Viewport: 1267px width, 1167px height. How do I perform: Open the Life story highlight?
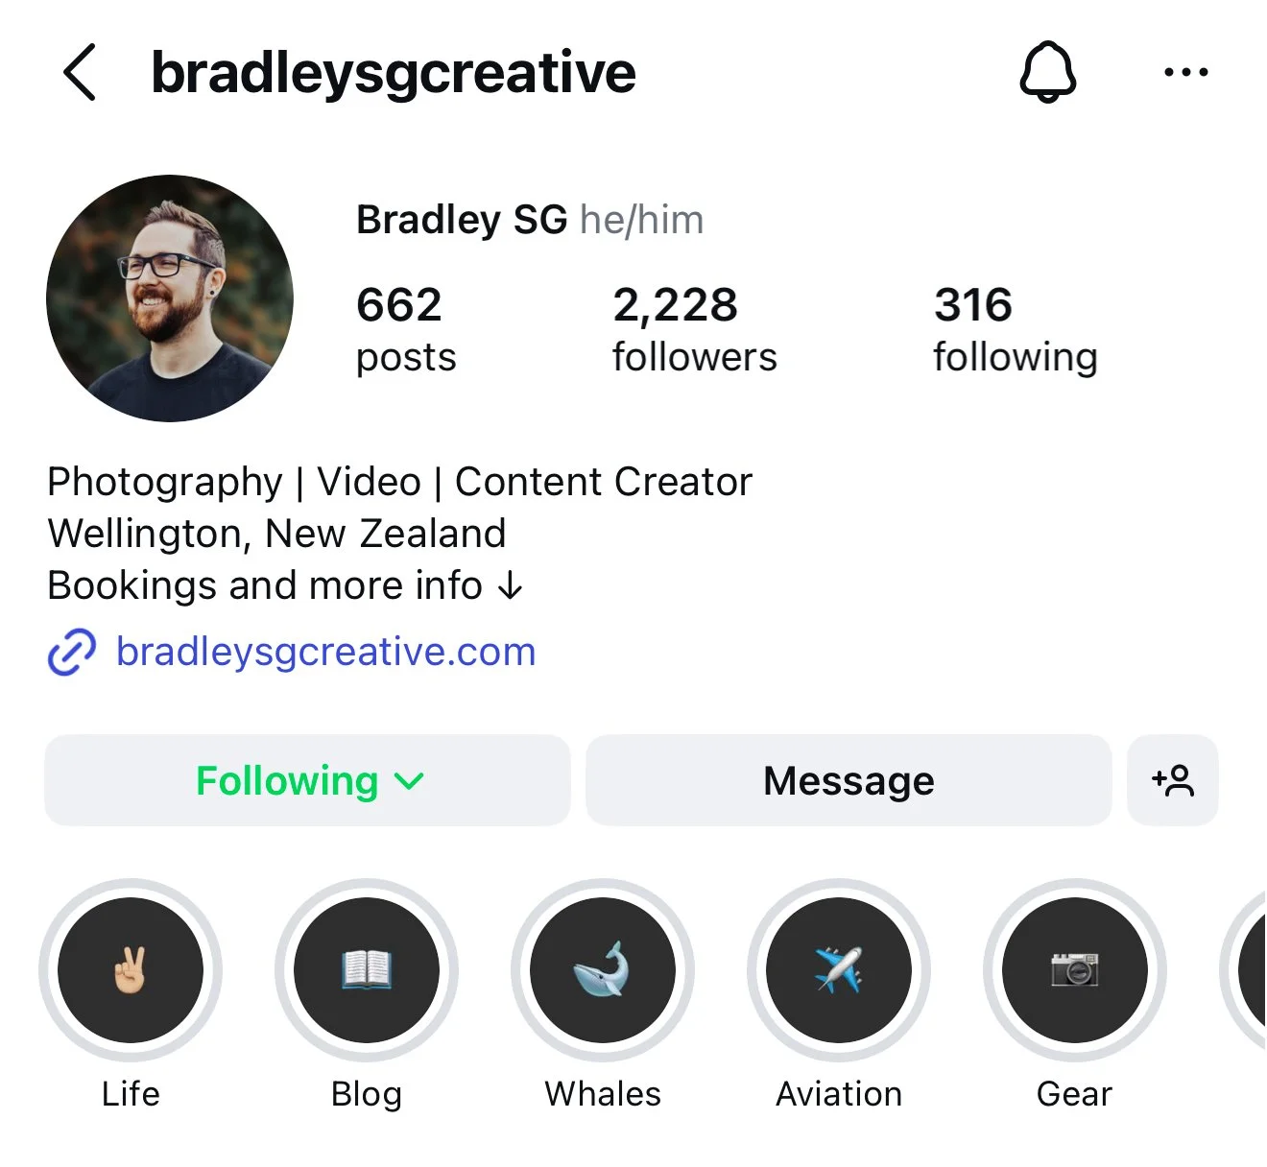[x=131, y=970]
